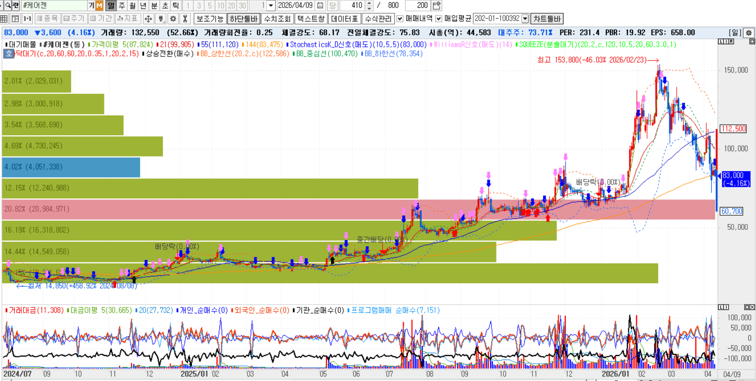Click the 2026/04/09 date field
This screenshot has width=756, height=381.
[295, 5]
